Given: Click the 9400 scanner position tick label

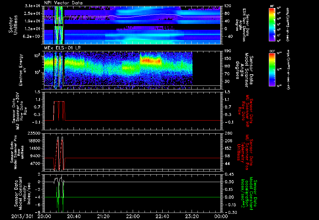Looking at the screenshot, I should [x=35, y=156].
